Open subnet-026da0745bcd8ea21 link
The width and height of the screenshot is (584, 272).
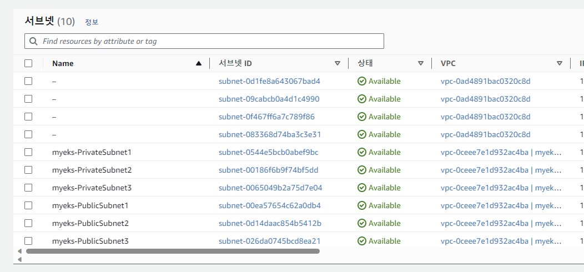pos(270,241)
